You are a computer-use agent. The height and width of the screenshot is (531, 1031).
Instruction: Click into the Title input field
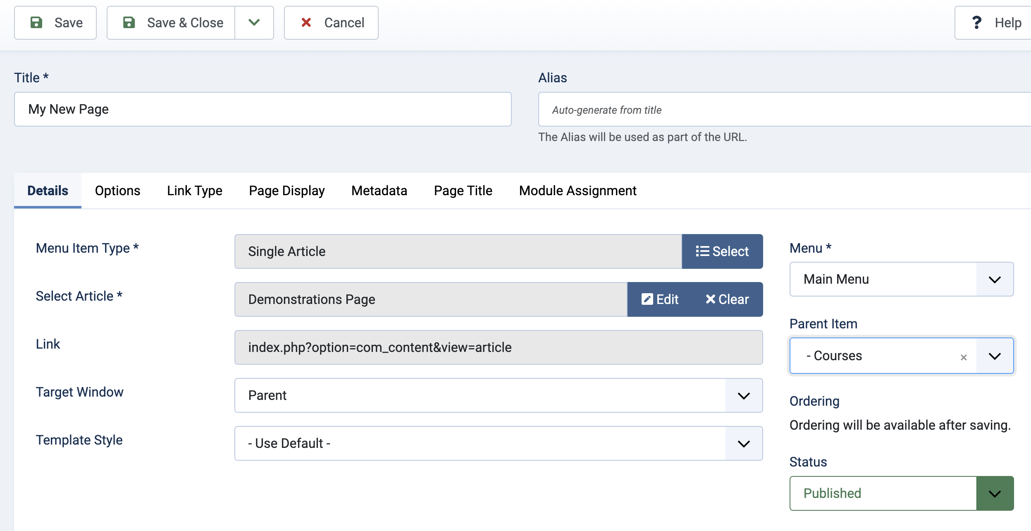coord(263,109)
